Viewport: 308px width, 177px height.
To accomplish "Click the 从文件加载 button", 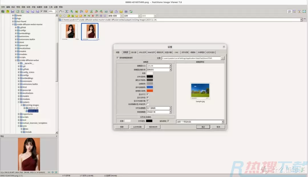I will [137, 127].
